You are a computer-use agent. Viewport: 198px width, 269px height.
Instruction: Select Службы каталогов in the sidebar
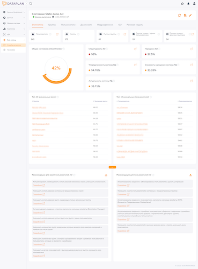click(13, 45)
